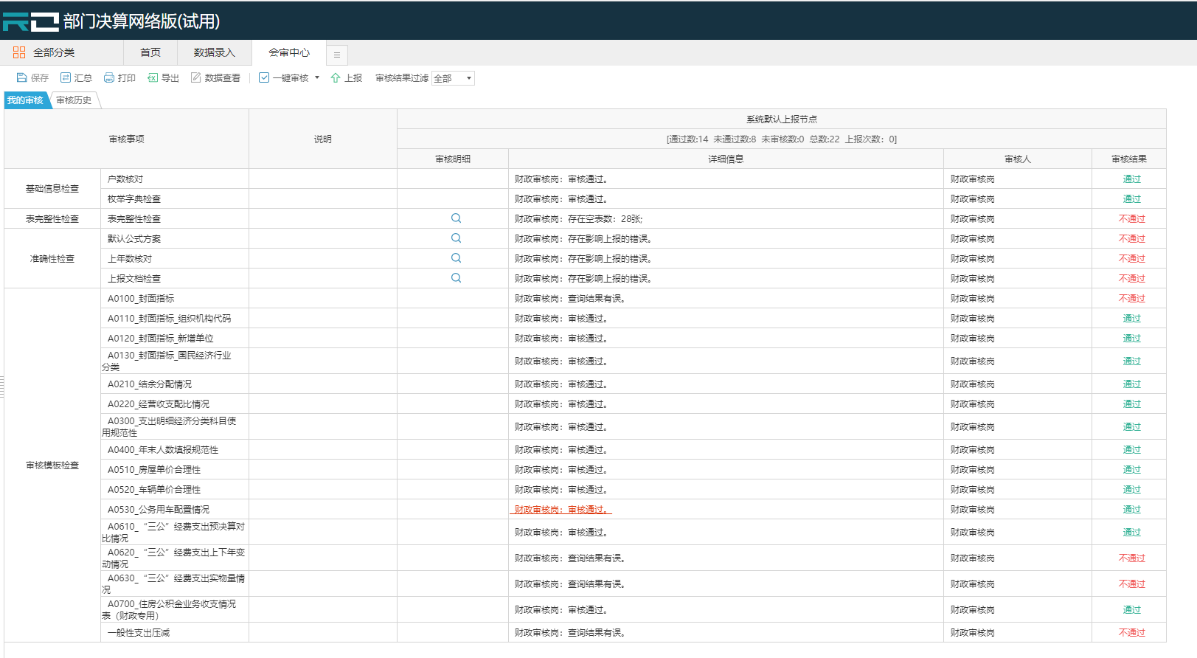Go to the 首页 tab
This screenshot has height=658, width=1197.
coord(150,52)
